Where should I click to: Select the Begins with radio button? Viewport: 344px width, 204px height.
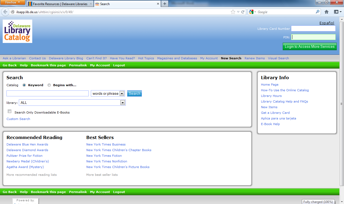click(49, 85)
